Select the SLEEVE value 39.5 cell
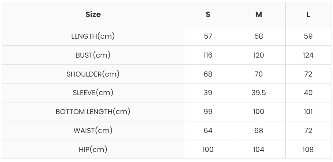 [x=259, y=93]
